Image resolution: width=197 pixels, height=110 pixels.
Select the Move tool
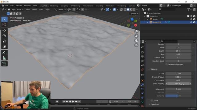coord(4,31)
